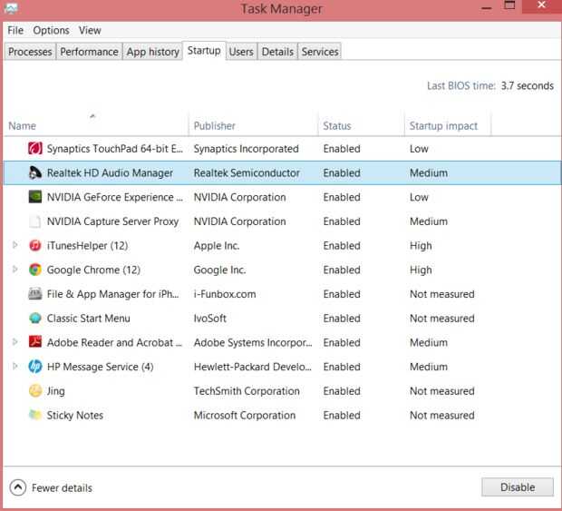The image size is (562, 511).
Task: Click the Task Manager title bar icon
Action: (11, 8)
